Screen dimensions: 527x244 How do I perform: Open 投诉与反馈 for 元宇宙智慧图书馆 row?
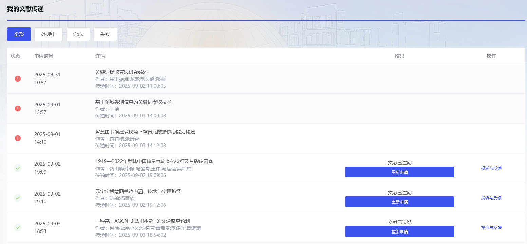coord(491,198)
